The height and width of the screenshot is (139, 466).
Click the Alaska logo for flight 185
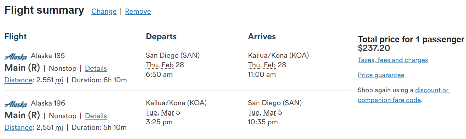click(x=16, y=56)
